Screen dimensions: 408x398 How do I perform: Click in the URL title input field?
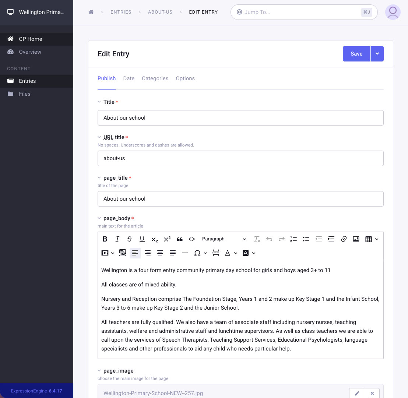click(240, 158)
